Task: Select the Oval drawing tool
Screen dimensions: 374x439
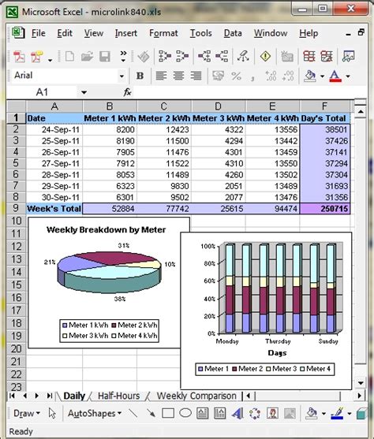Action: 185,413
